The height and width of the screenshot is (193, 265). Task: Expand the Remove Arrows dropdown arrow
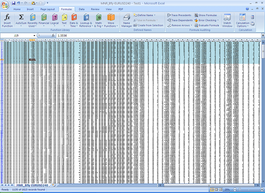click(x=192, y=25)
